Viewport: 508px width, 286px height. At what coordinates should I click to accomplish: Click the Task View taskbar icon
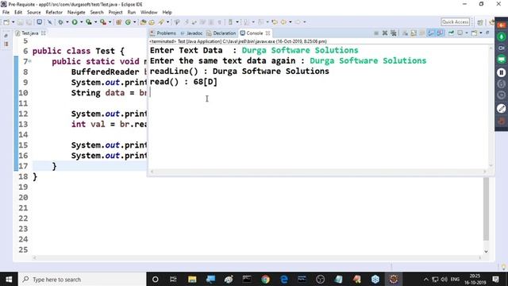point(173,279)
